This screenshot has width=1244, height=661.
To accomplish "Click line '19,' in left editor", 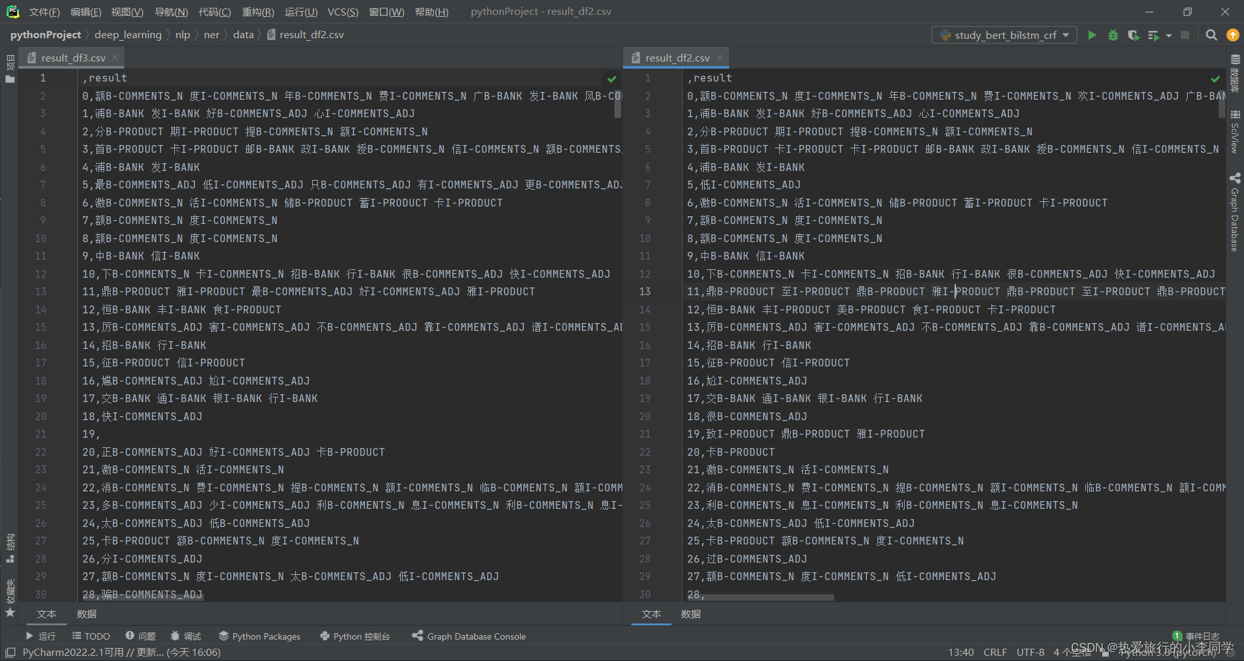I will pyautogui.click(x=91, y=434).
